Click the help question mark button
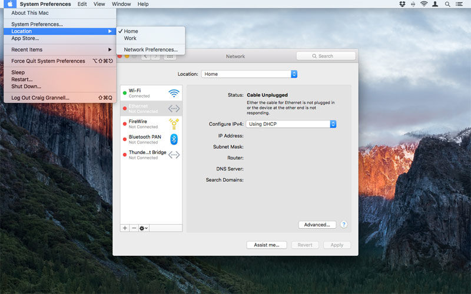Screen dimensions: 471x294 344,225
